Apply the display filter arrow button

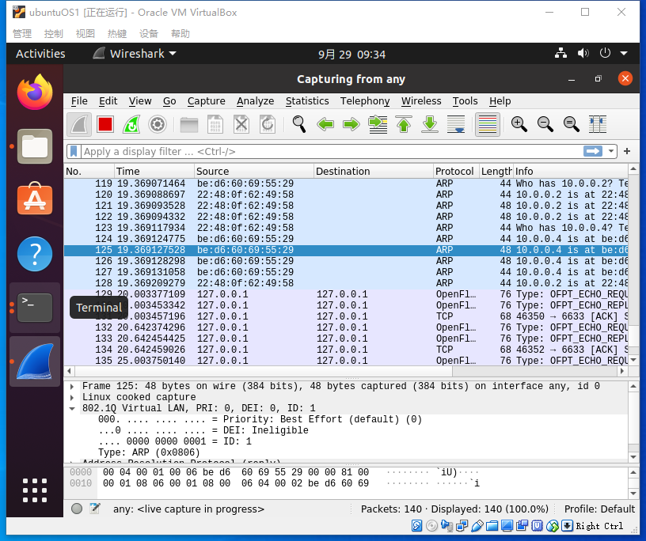(x=593, y=152)
